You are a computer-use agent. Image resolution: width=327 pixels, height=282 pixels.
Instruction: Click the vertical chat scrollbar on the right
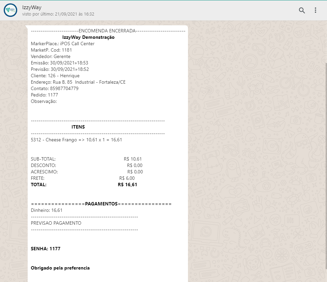coord(326,166)
